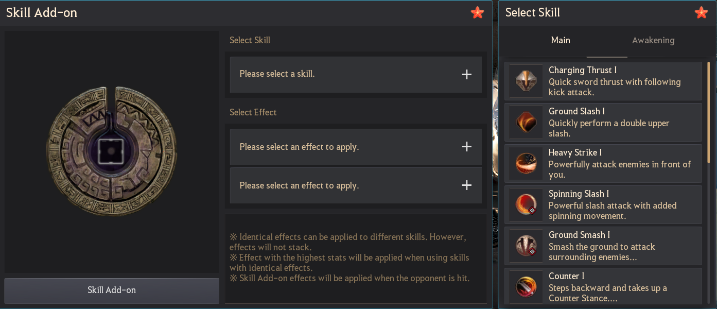Click the Ground Smash I skill icon
The width and height of the screenshot is (717, 309).
[526, 246]
